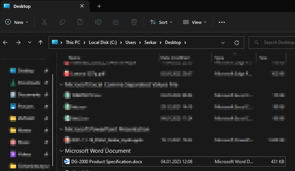Click the monitor icon in address bar

point(55,42)
